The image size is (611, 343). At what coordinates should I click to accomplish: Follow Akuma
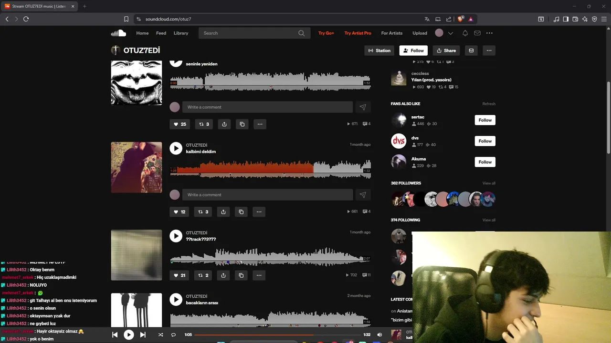click(485, 162)
